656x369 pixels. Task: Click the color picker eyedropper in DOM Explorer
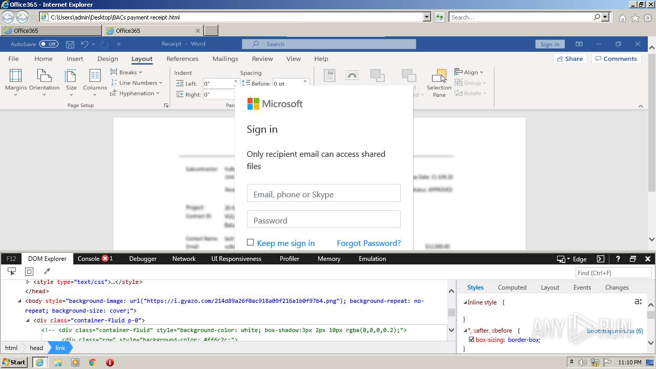click(47, 272)
